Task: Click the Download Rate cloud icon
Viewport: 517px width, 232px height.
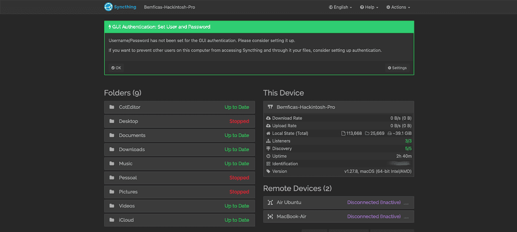Action: (x=268, y=119)
